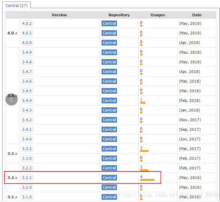Open version 3.4.3 link
This screenshot has width=220, height=202.
pyautogui.click(x=27, y=110)
